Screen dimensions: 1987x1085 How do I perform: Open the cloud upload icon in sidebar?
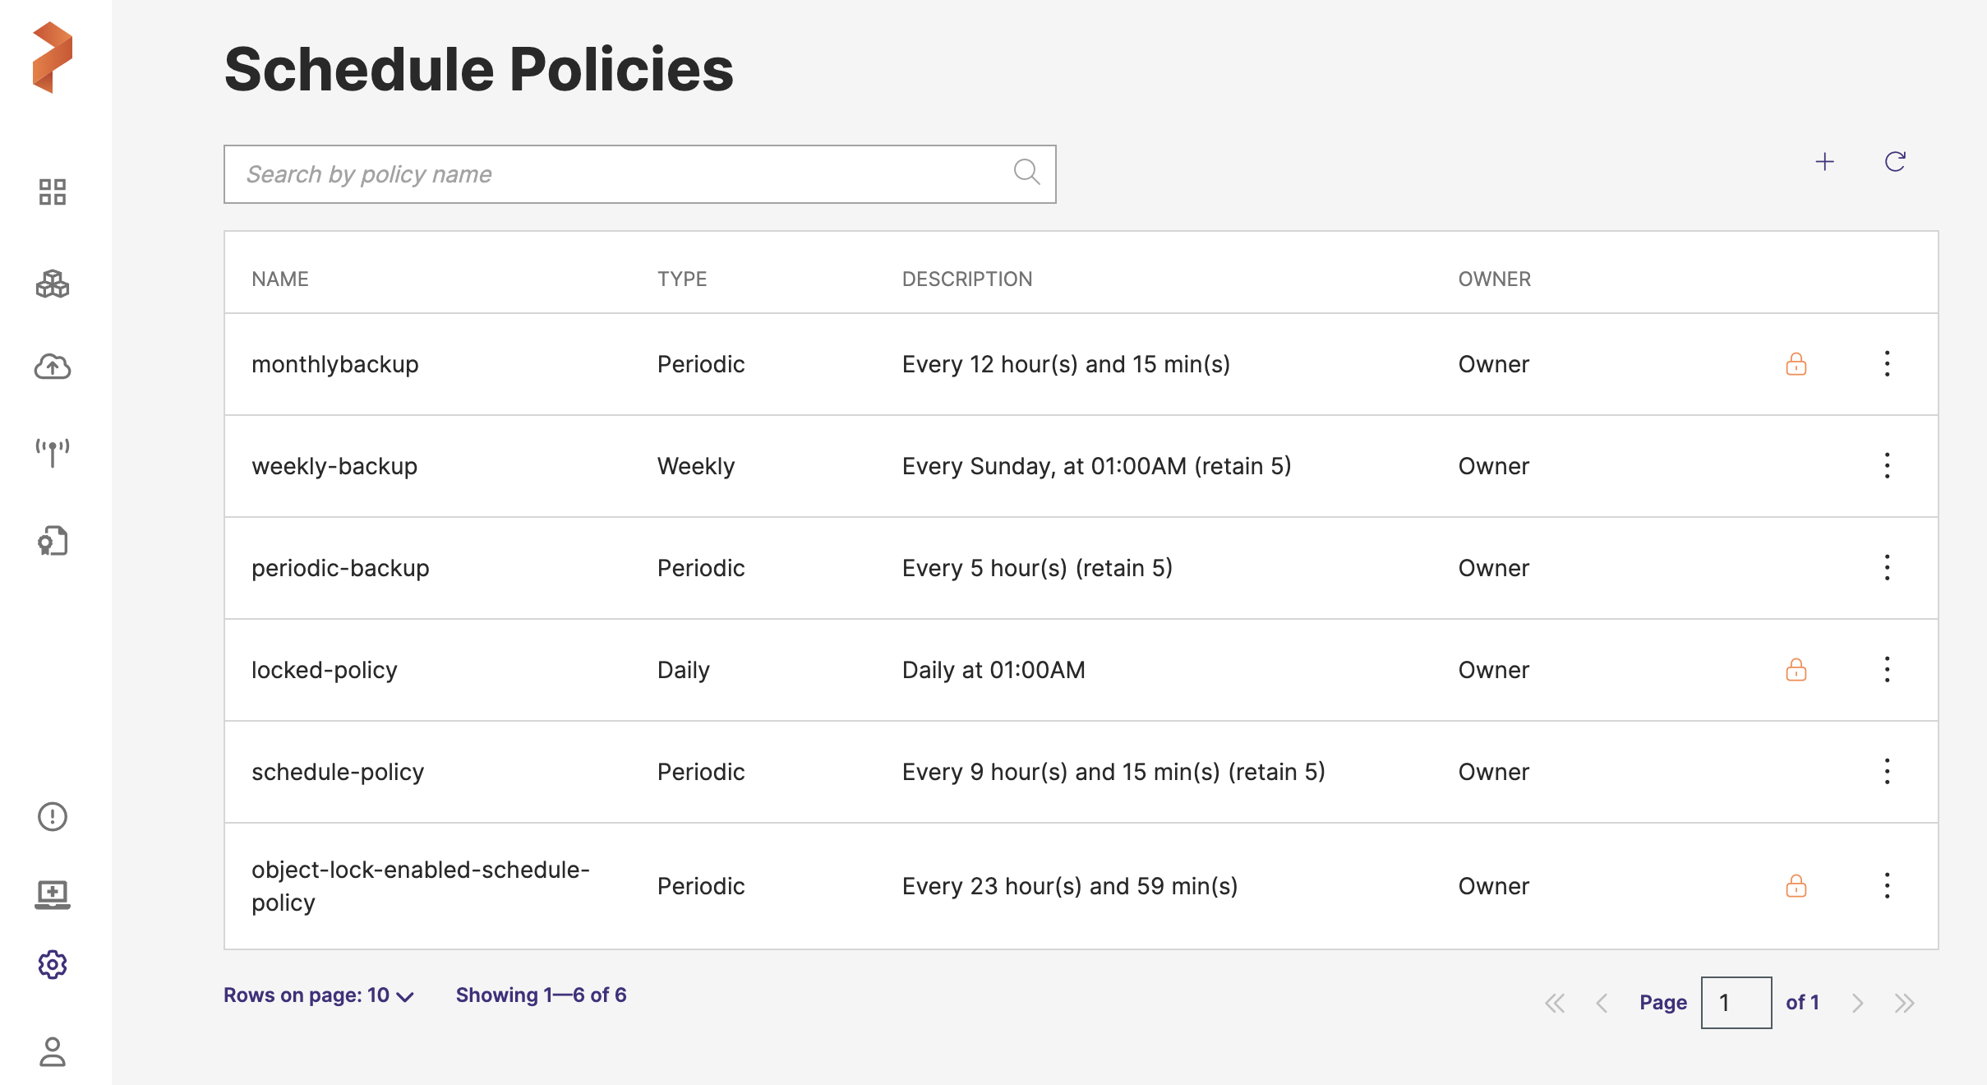pyautogui.click(x=53, y=367)
